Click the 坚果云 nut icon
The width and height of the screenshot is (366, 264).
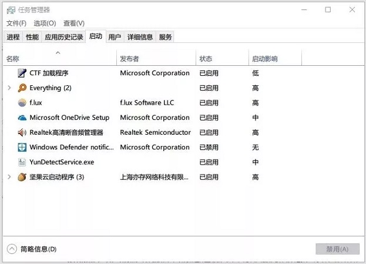22,177
